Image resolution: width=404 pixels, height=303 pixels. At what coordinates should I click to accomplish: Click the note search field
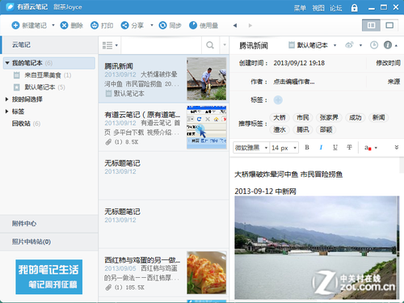click(161, 45)
